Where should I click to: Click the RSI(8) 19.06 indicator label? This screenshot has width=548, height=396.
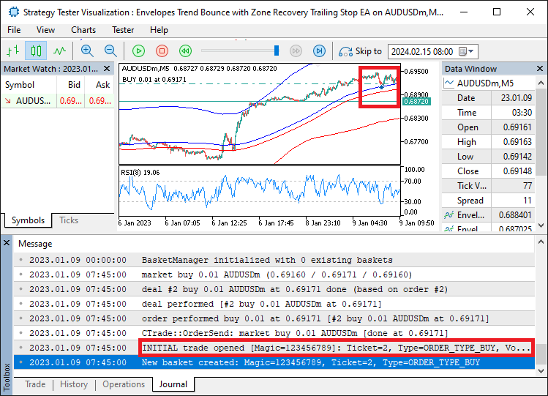pyautogui.click(x=140, y=173)
